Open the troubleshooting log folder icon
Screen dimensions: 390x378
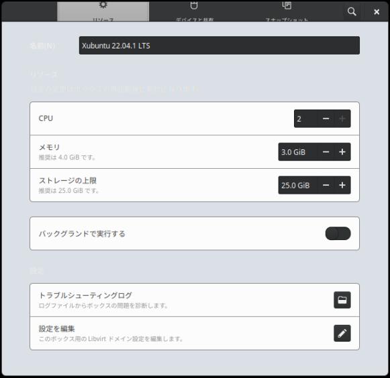(342, 300)
